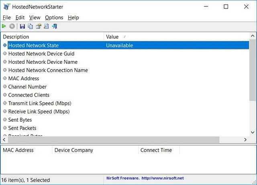Click the '16 item(s), 1 Selected' status text
The height and width of the screenshot is (185, 257).
pyautogui.click(x=26, y=180)
